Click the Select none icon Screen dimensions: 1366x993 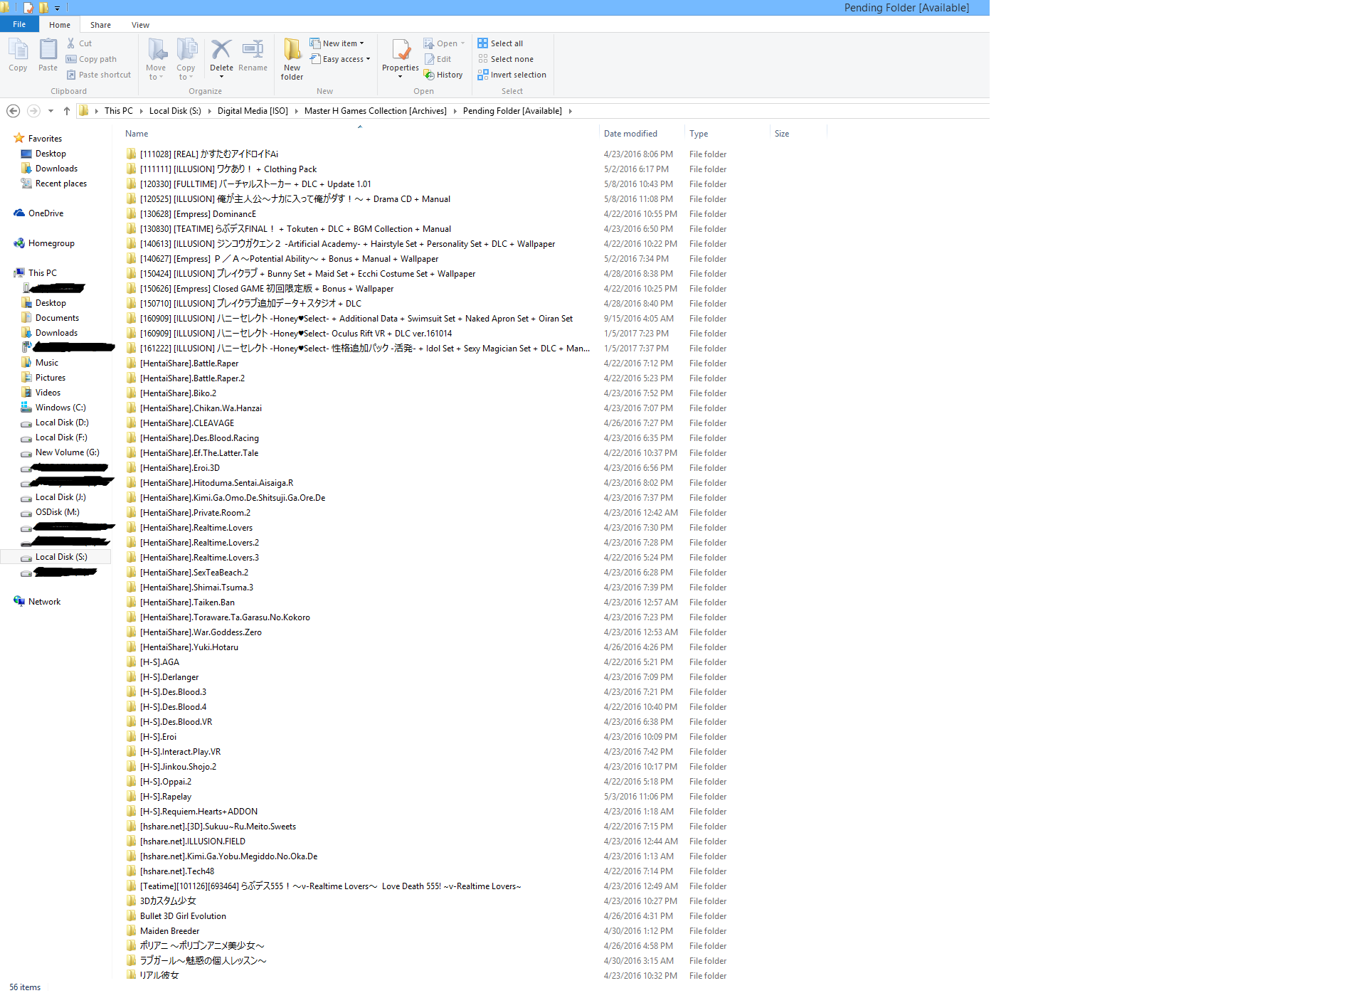coord(483,59)
